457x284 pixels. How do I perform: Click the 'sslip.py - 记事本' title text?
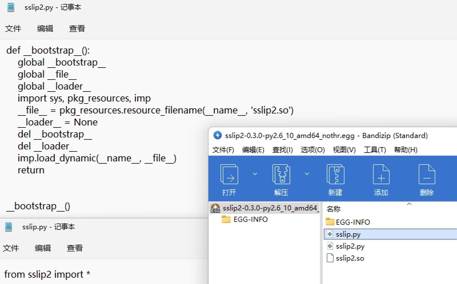tap(49, 227)
